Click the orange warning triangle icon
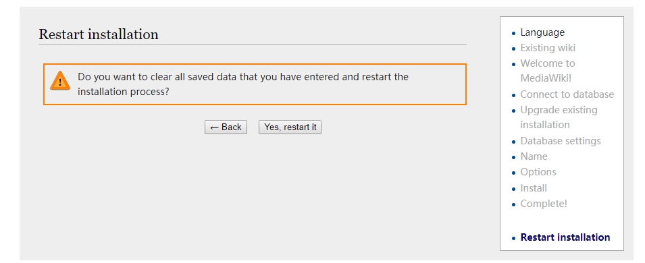 click(60, 80)
